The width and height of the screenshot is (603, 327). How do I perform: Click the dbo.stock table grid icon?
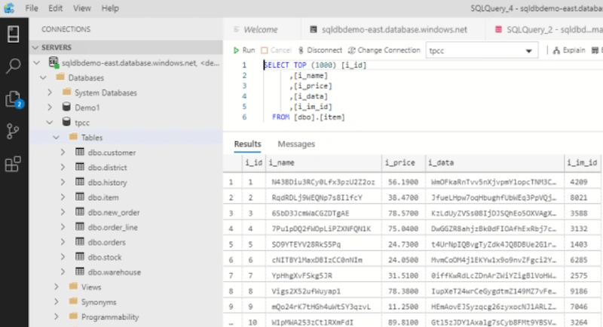click(x=80, y=256)
